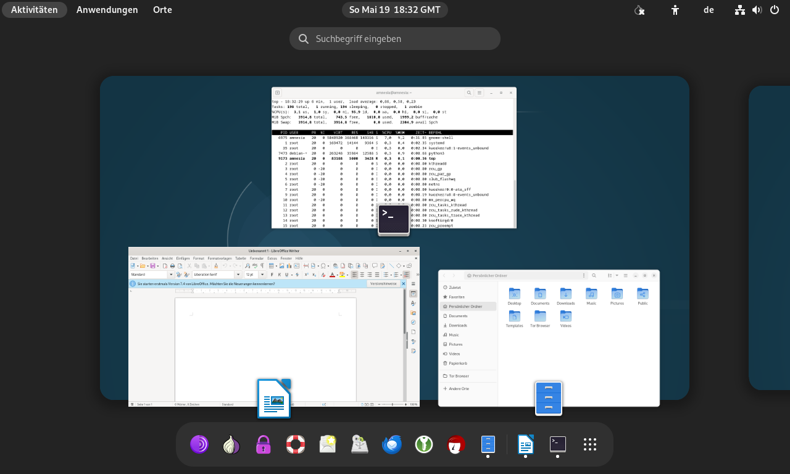Viewport: 790px width, 474px height.
Task: Open Writer sidebar Properties panel icon
Action: [x=413, y=293]
